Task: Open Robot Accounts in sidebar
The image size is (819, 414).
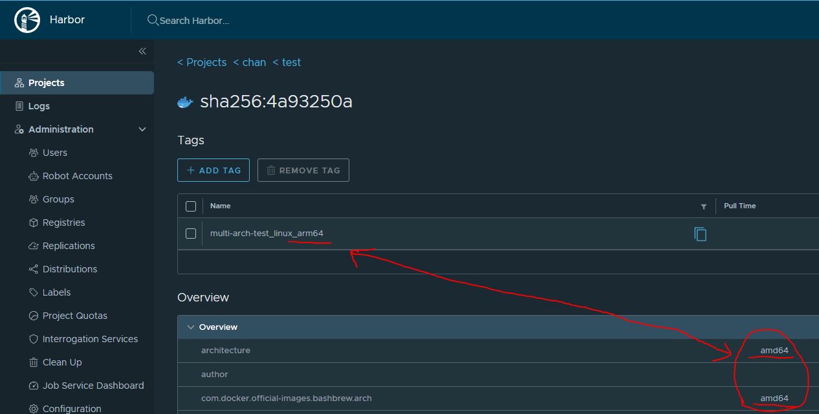Action: 77,176
